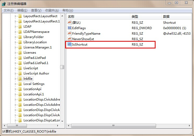Expand the LiveScript Author key arrow
194x136 pixels.
15,73
